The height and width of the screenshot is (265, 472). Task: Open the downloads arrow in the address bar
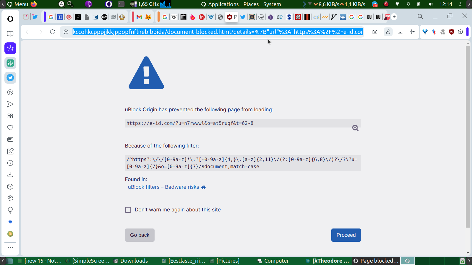(x=400, y=32)
